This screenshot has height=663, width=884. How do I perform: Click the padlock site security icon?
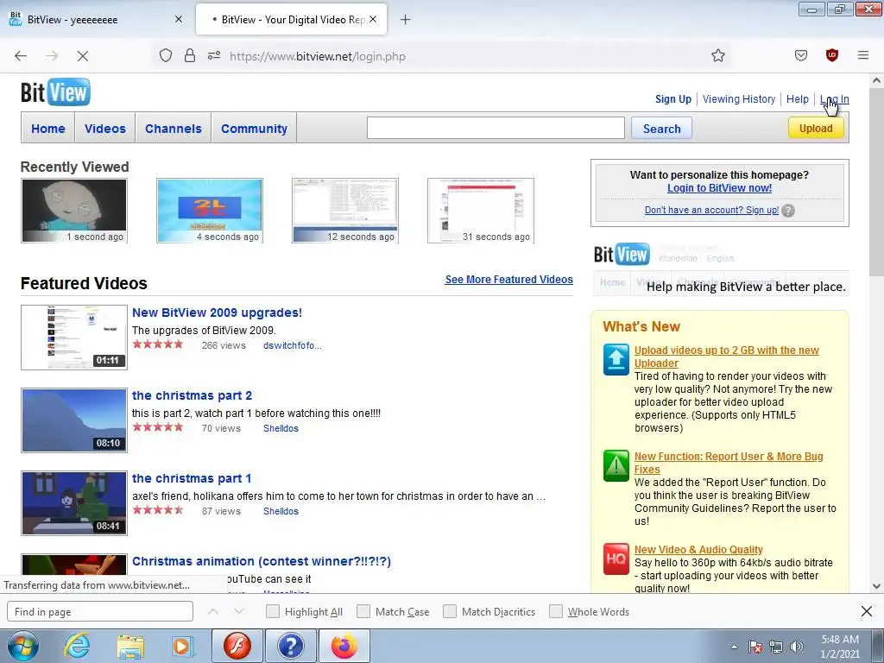(x=190, y=55)
